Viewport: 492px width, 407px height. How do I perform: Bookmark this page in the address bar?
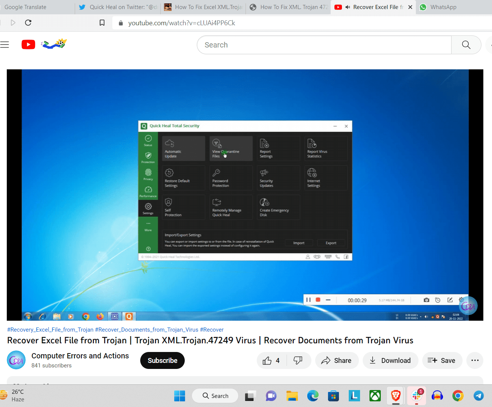click(x=102, y=23)
